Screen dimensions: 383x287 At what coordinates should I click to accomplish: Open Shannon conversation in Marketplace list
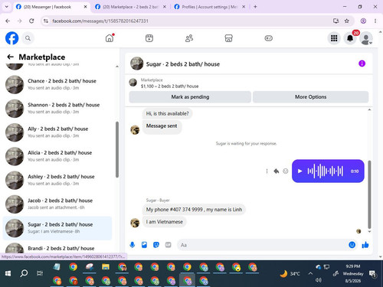(57, 108)
